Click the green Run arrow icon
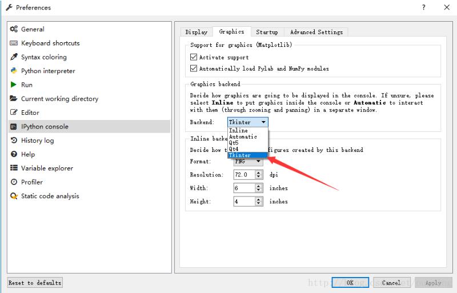This screenshot has width=457, height=293. coord(13,85)
